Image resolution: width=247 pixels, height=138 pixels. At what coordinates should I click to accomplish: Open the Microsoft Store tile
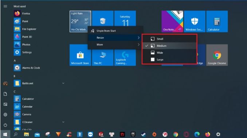click(81, 55)
